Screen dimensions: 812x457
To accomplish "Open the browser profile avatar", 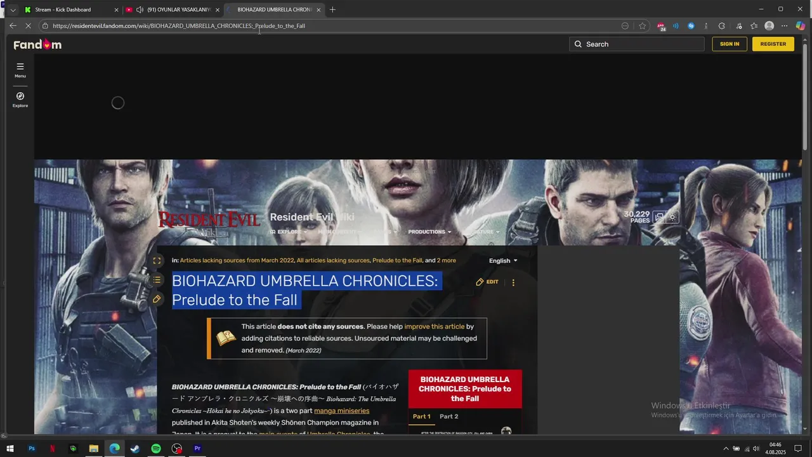I will pyautogui.click(x=769, y=26).
